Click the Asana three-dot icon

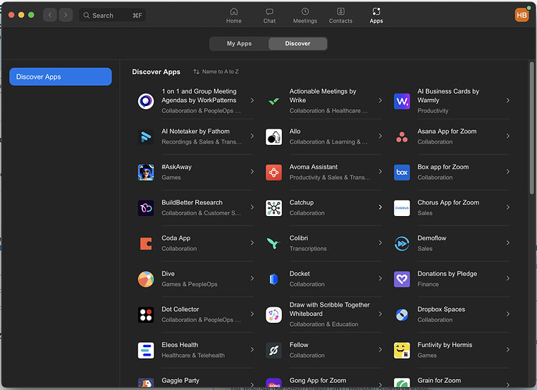tap(402, 136)
